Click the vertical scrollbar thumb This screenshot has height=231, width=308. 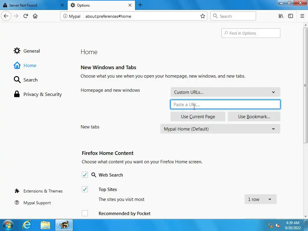305,85
